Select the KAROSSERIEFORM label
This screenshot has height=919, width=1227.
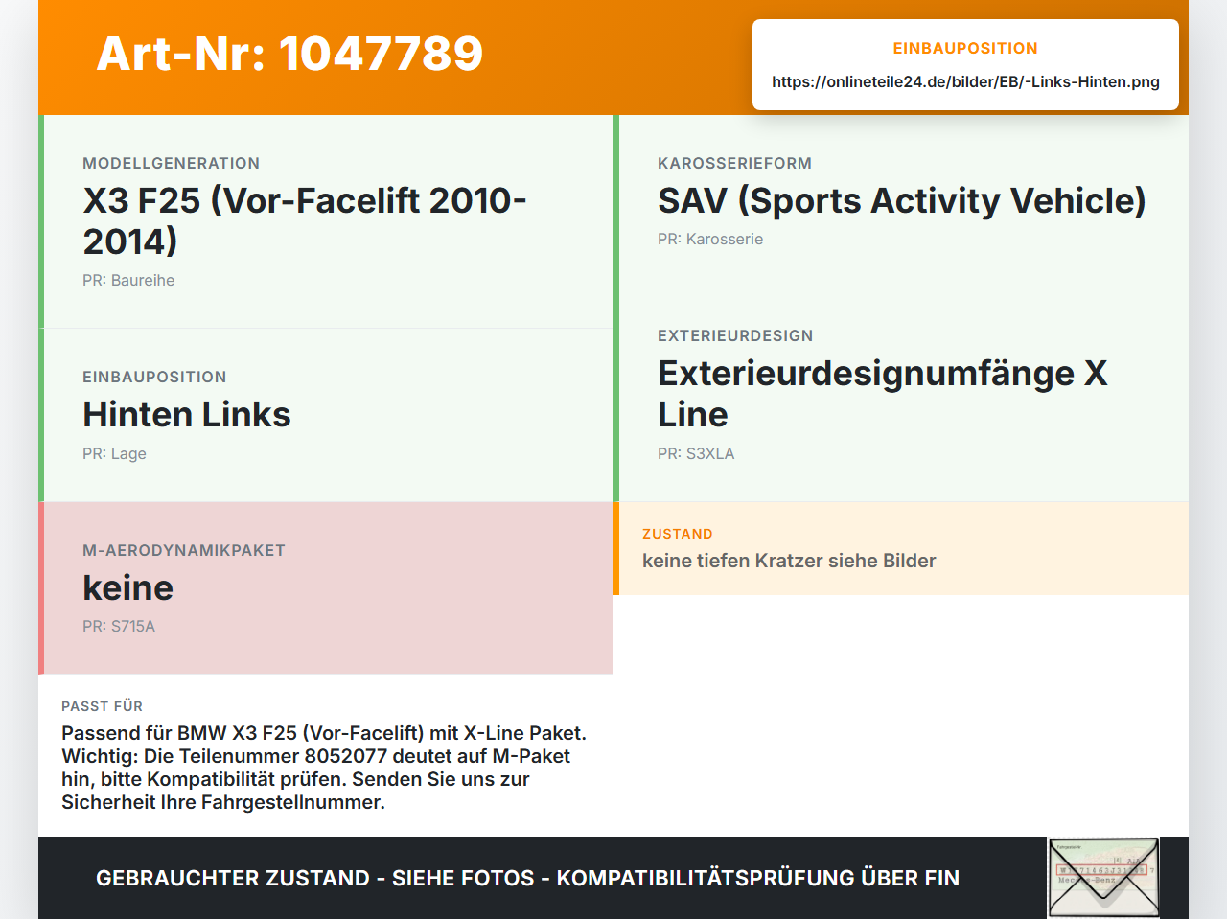pyautogui.click(x=734, y=164)
